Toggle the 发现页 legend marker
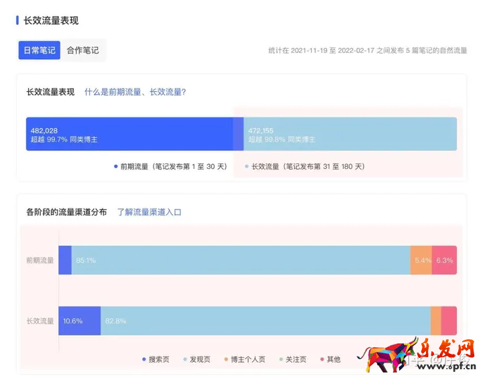The width and height of the screenshot is (483, 380). (185, 359)
